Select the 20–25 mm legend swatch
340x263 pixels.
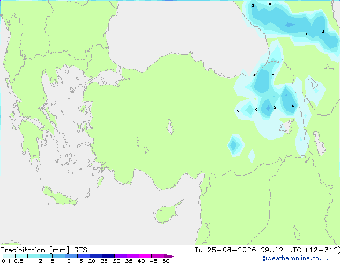tap(95, 256)
